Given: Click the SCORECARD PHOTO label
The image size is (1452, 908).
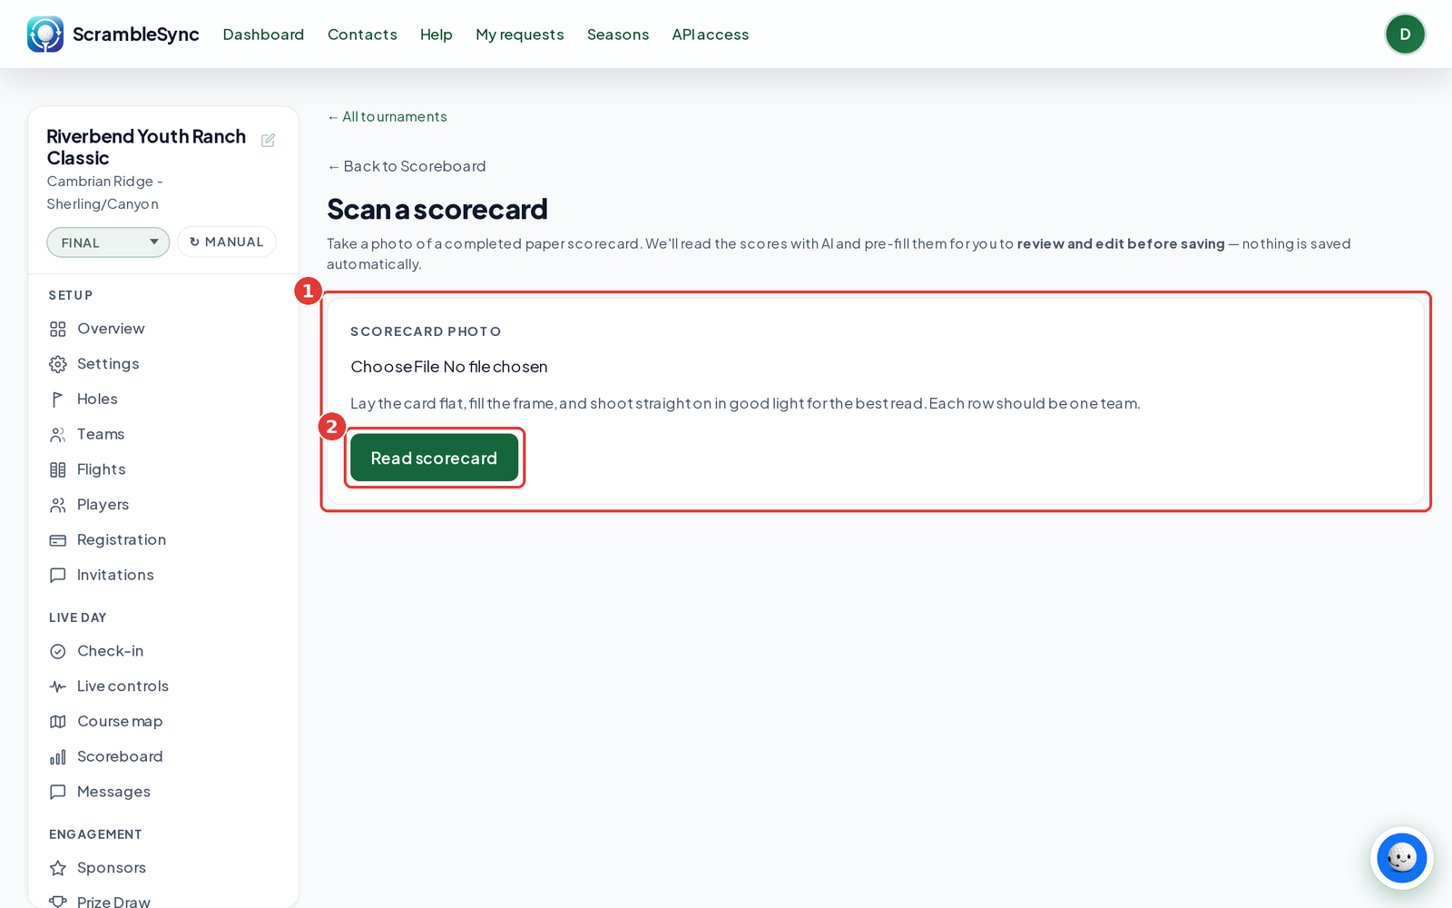Looking at the screenshot, I should pyautogui.click(x=426, y=331).
